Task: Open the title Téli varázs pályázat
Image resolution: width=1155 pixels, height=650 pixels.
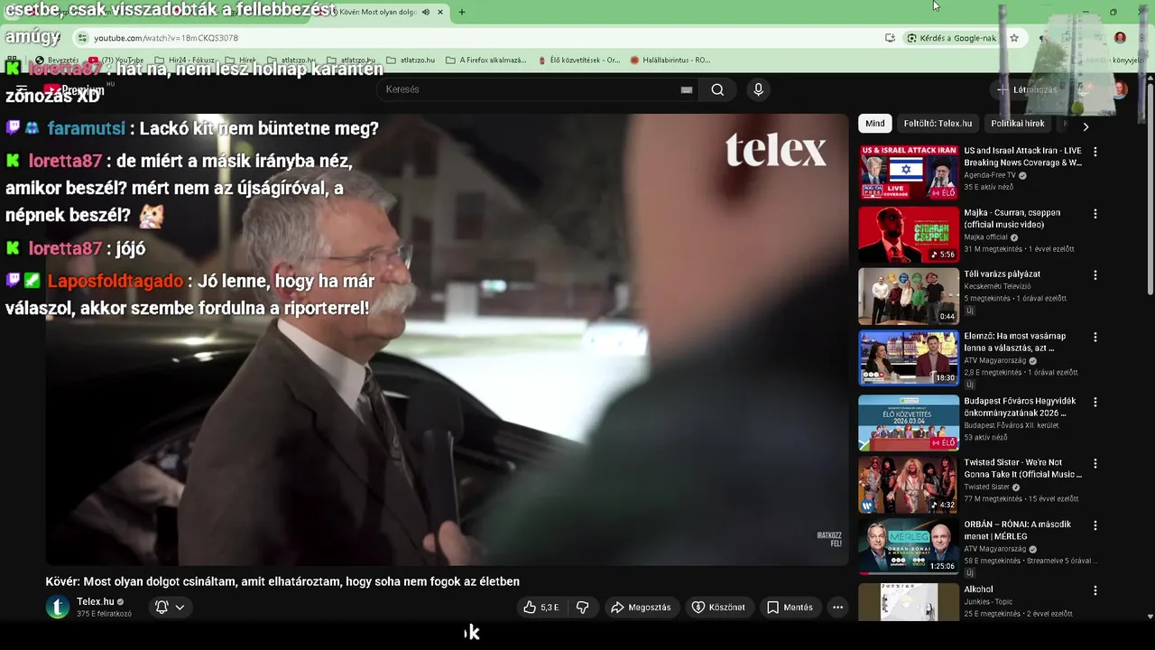Action: 1002,274
